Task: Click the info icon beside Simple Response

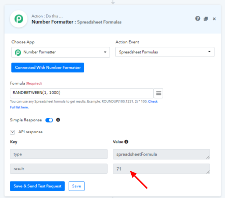Action: point(58,120)
